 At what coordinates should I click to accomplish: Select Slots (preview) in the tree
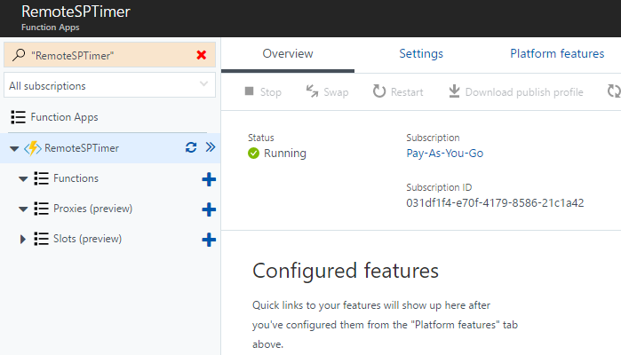88,239
